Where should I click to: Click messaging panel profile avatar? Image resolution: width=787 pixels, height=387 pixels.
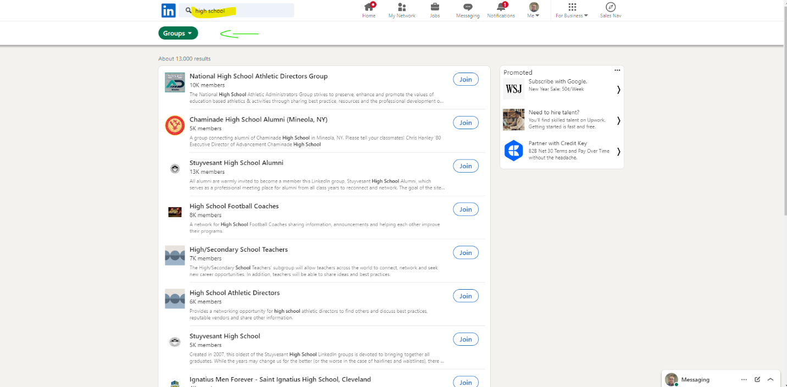671,379
